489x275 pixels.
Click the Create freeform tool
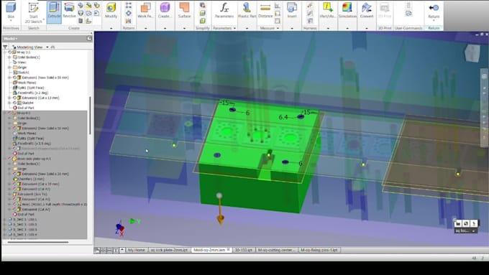(165, 10)
